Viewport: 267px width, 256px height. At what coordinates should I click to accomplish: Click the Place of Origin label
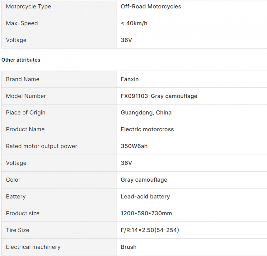pos(26,113)
